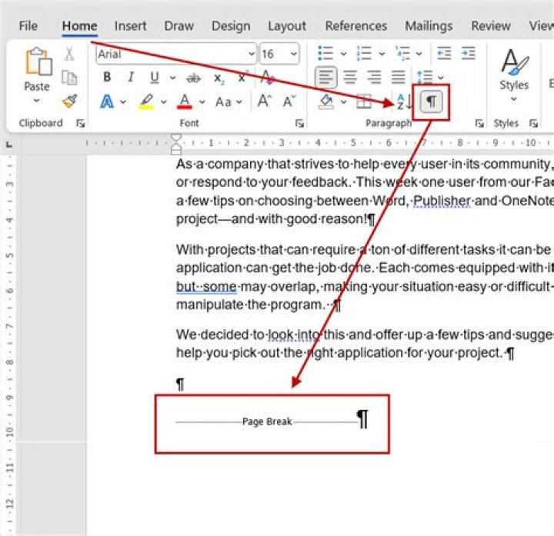This screenshot has height=536, width=554.
Task: Click Decrease Font Size icon
Action: tap(289, 102)
